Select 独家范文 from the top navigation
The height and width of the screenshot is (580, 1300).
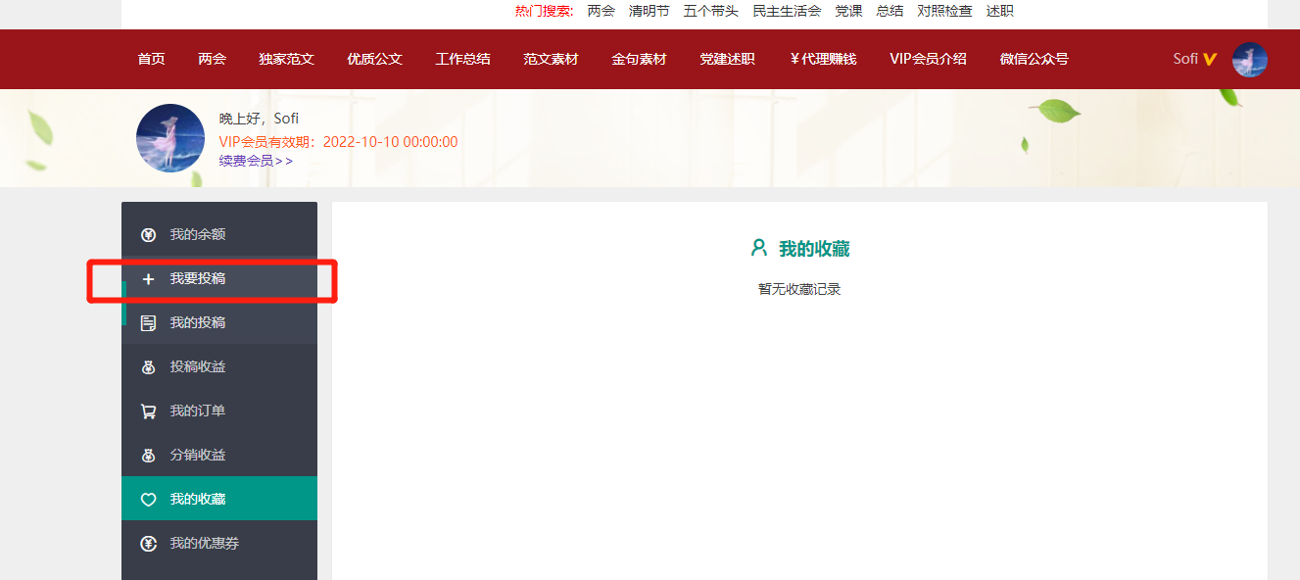pyautogui.click(x=286, y=59)
